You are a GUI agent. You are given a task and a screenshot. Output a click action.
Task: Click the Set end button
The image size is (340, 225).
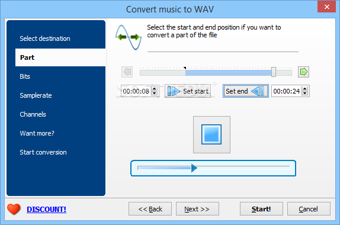[246, 91]
